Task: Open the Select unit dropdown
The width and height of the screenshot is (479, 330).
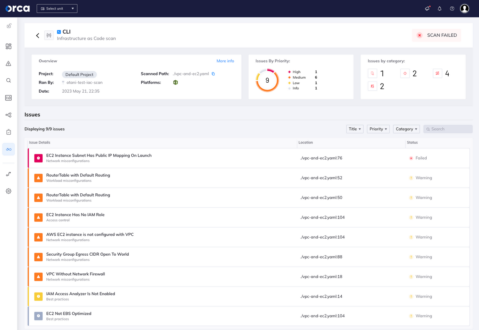Action: [x=57, y=8]
